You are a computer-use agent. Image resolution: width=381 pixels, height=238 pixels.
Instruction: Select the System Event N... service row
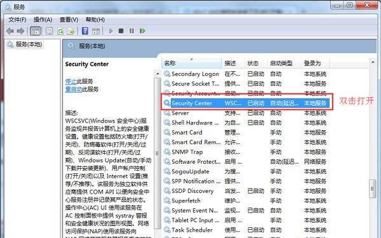point(246,210)
